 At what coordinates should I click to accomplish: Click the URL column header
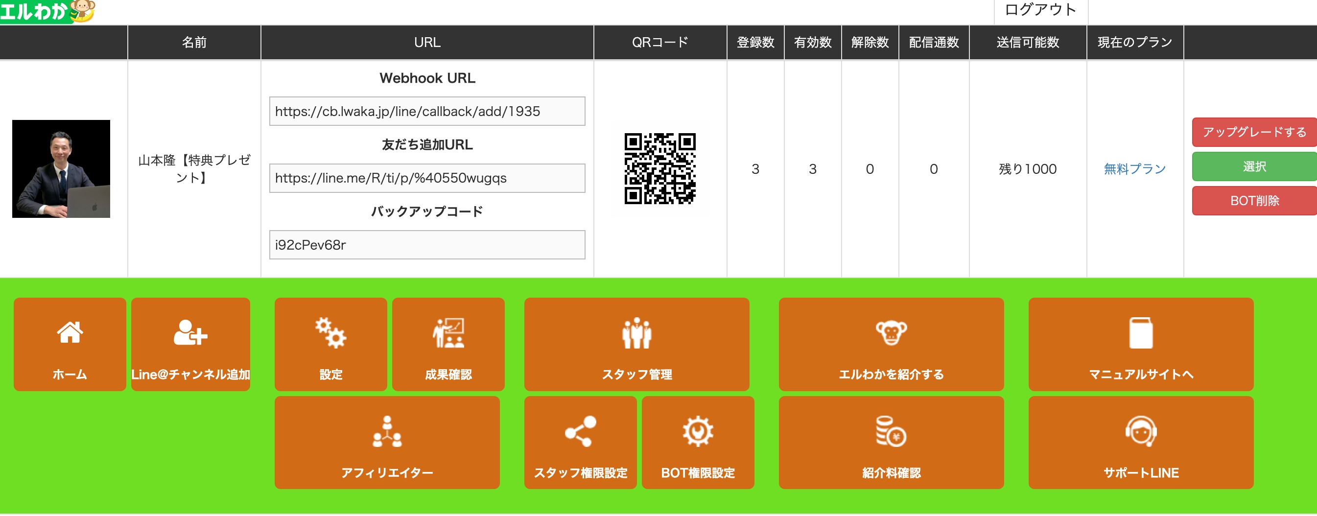427,42
